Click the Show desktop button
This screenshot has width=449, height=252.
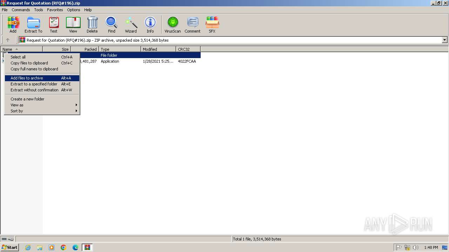coord(445,247)
